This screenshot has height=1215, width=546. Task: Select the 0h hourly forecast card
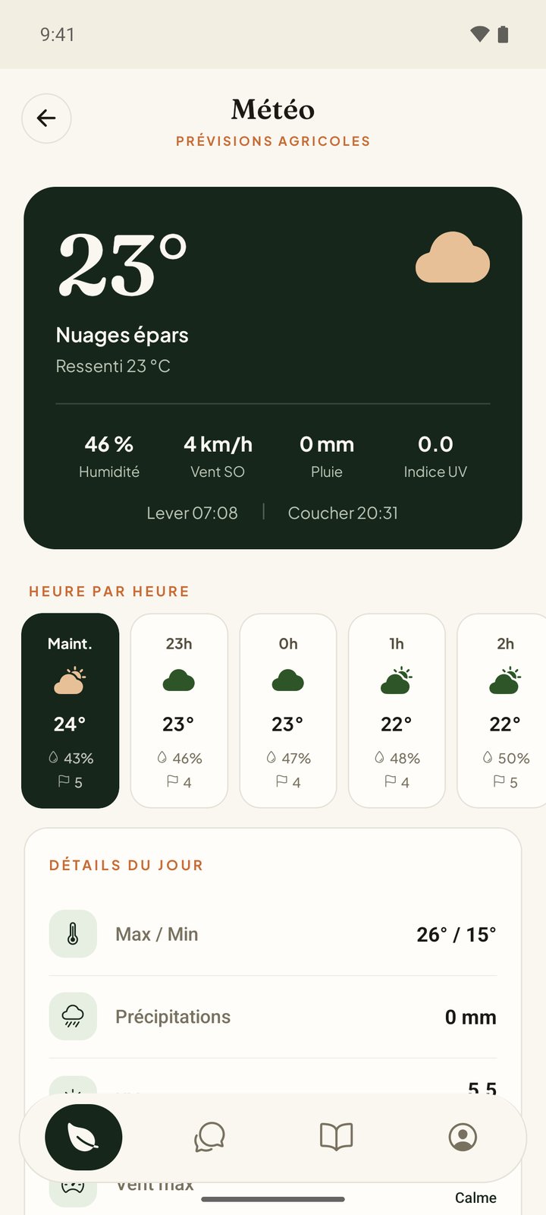pyautogui.click(x=288, y=711)
